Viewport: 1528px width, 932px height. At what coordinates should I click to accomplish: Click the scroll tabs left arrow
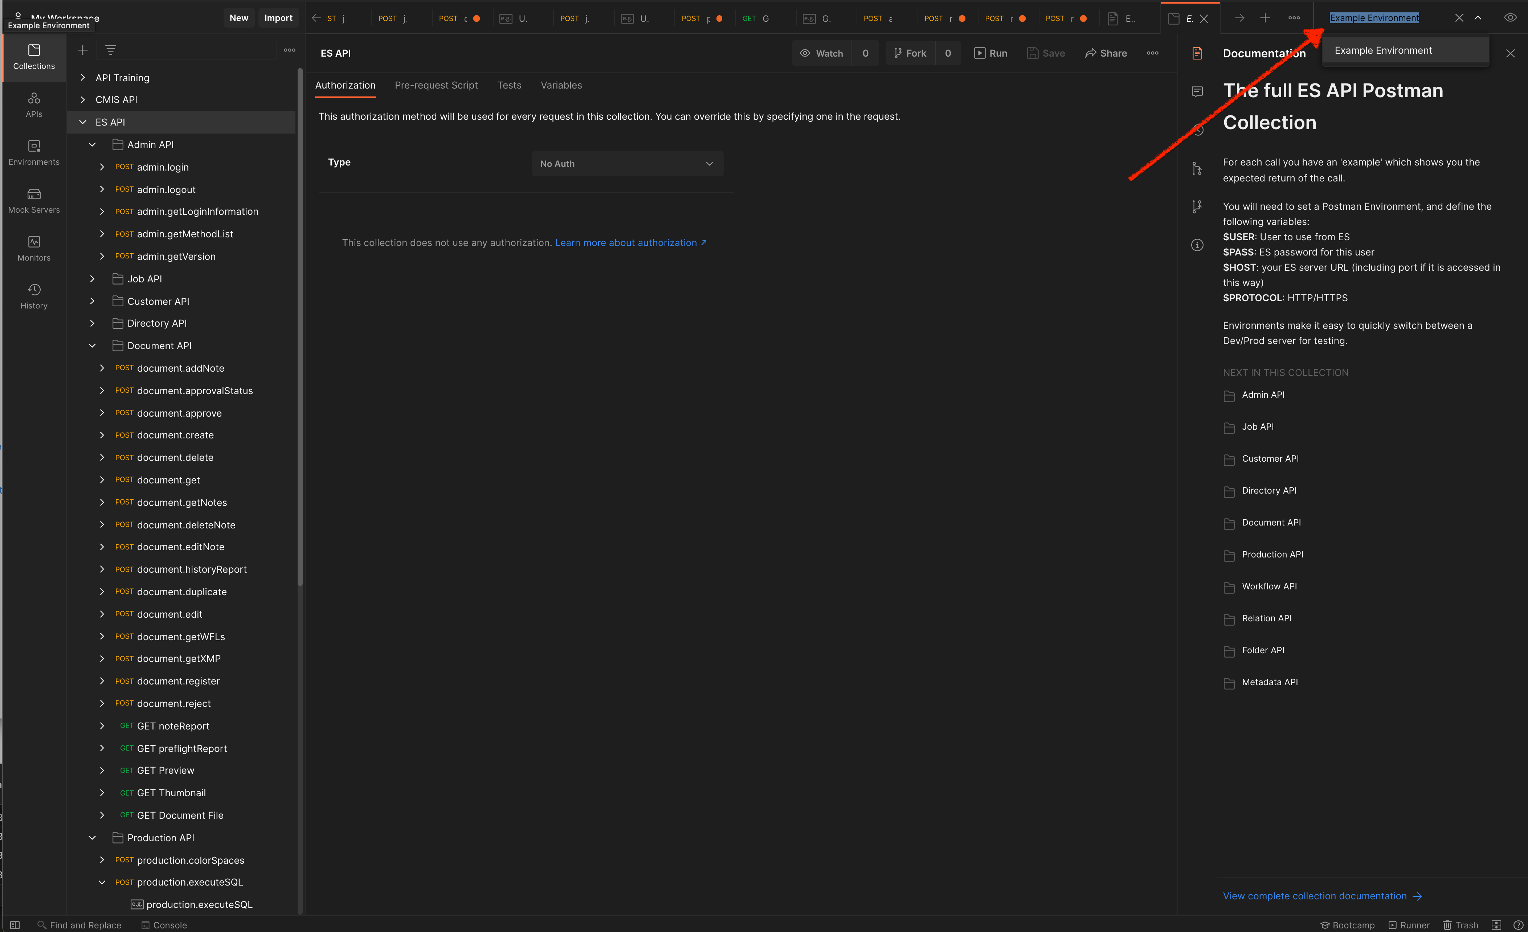click(x=316, y=18)
